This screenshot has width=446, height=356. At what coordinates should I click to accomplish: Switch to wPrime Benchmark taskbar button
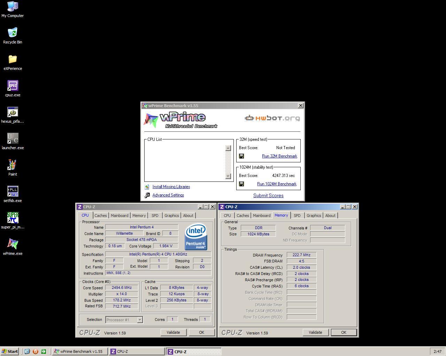pos(80,351)
